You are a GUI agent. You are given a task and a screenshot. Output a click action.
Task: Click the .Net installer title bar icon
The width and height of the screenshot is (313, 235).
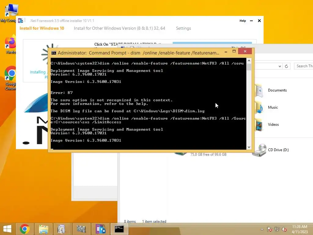tap(20, 21)
